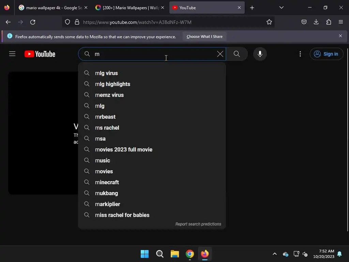349x262 pixels.
Task: Switch to mario wallpaper 4k Google tab
Action: (x=53, y=8)
